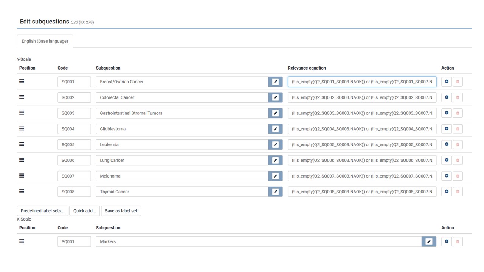Click the pencil edit icon for Breast/Ovarian Cancer

275,82
